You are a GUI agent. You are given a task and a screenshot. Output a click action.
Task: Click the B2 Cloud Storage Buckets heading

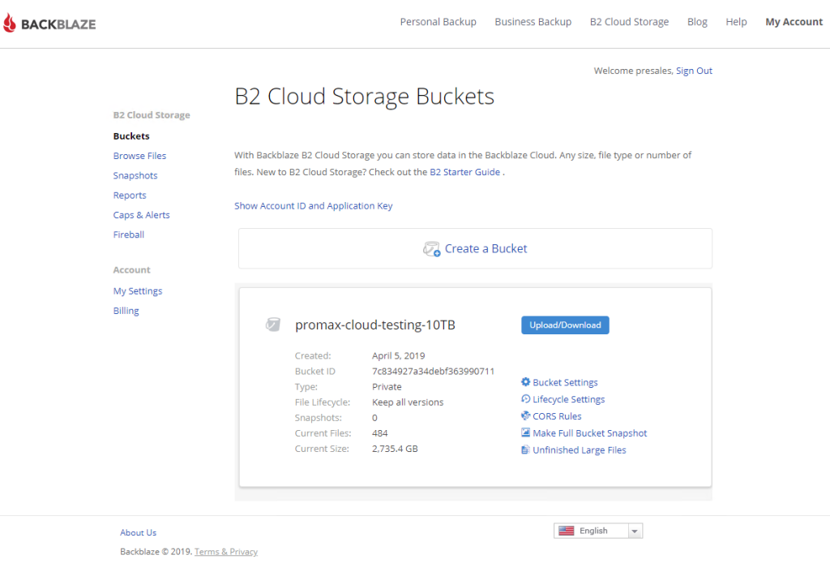click(x=364, y=97)
